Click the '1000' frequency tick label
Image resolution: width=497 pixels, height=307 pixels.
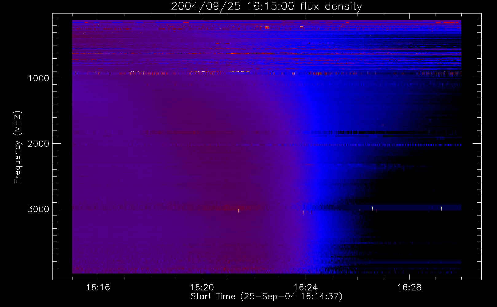(x=38, y=78)
